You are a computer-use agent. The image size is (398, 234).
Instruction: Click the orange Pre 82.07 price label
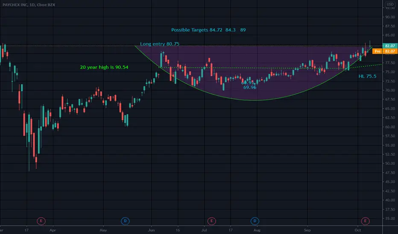tap(385, 51)
